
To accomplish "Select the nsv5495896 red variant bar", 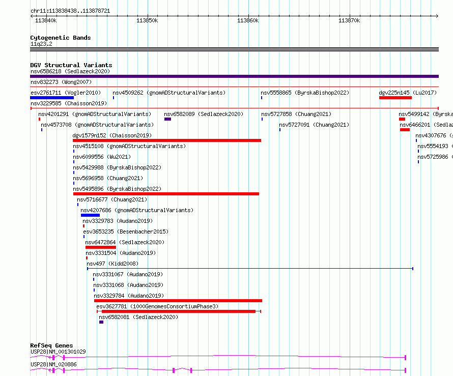I will click(166, 194).
